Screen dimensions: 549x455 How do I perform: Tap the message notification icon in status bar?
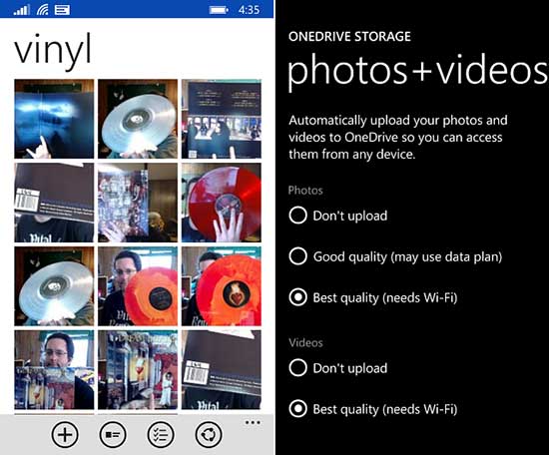click(x=62, y=10)
